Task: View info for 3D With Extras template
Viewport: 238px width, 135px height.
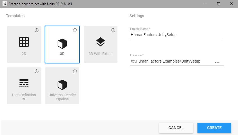Action: (x=113, y=30)
